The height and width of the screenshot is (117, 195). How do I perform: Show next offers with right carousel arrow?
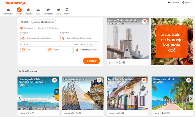pyautogui.click(x=191, y=98)
